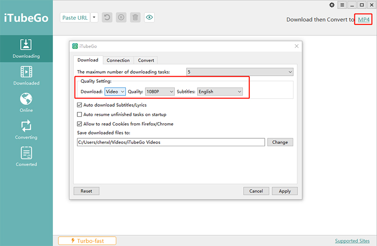The height and width of the screenshot is (246, 377).
Task: Click the save path input field
Action: 171,142
